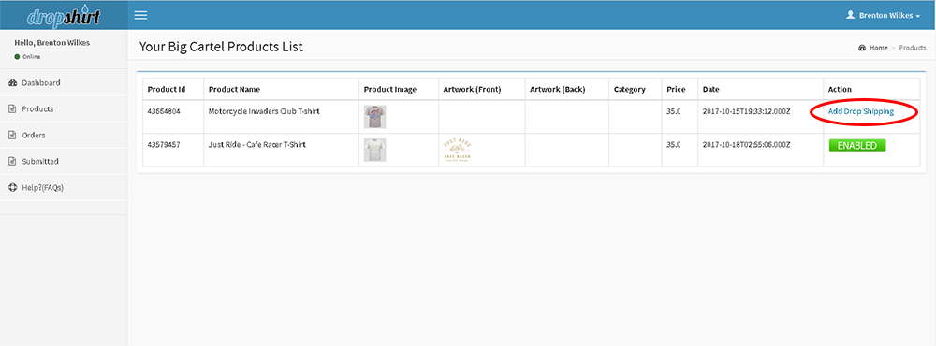
Task: Click the Products breadcrumb text
Action: pyautogui.click(x=913, y=48)
